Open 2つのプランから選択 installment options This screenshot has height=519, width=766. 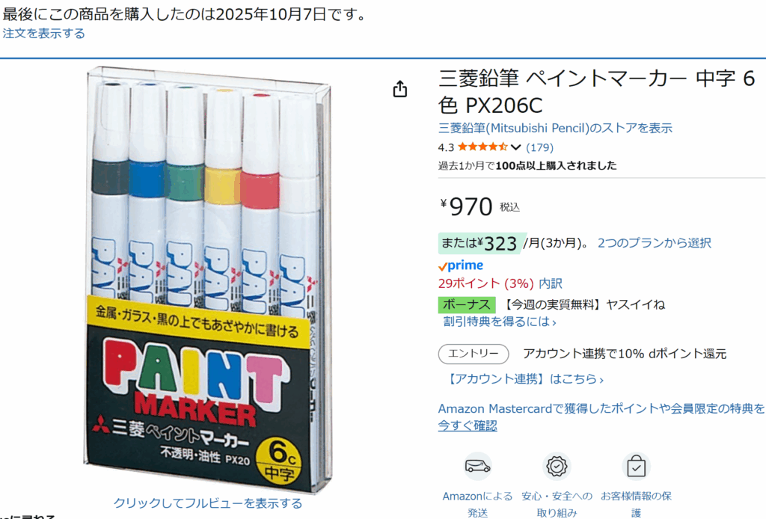(x=654, y=242)
